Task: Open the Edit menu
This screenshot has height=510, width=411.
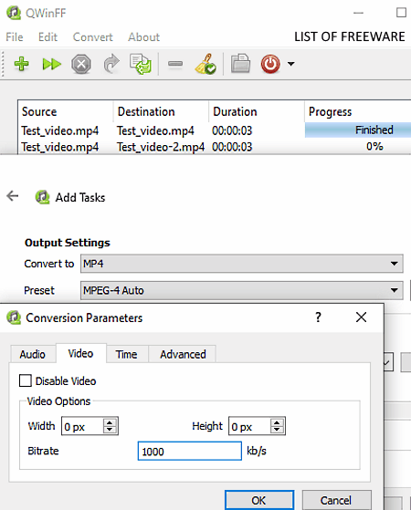Action: coord(47,37)
